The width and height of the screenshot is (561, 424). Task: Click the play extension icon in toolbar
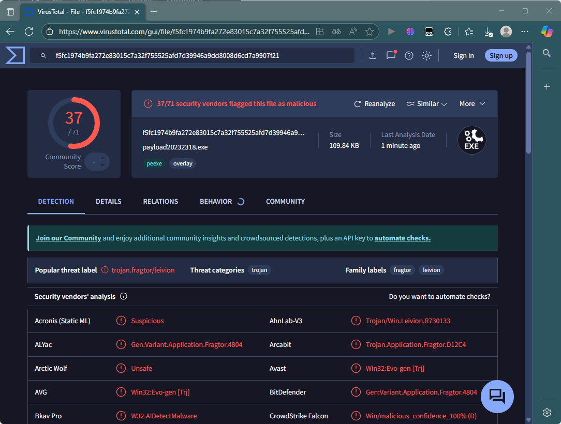pyautogui.click(x=391, y=32)
